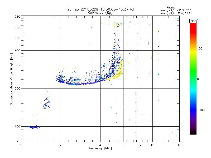Click the '75' height tick label
Image resolution: width=211 pixels, height=158 pixels.
point(18,141)
